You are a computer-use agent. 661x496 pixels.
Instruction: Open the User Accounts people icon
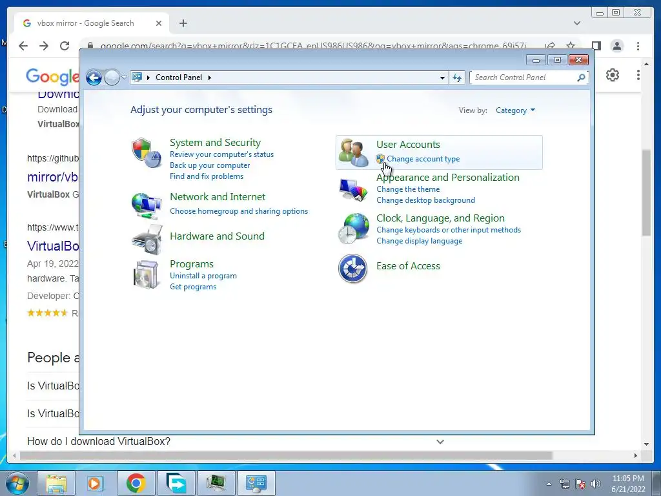coord(353,152)
